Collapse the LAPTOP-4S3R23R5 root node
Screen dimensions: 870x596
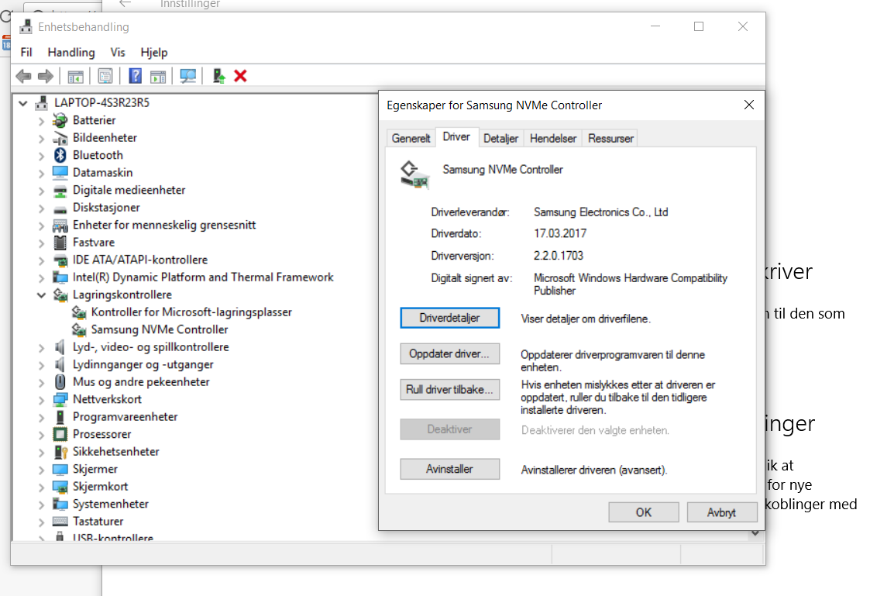(22, 102)
